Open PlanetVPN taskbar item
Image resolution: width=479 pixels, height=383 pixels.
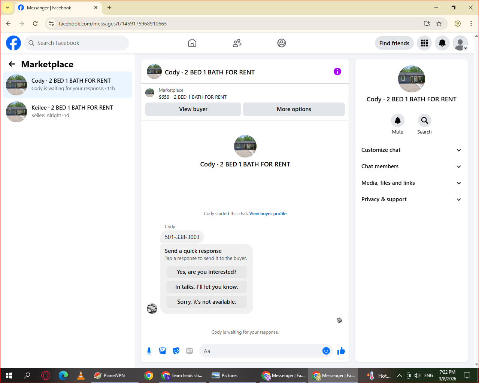pyautogui.click(x=114, y=376)
